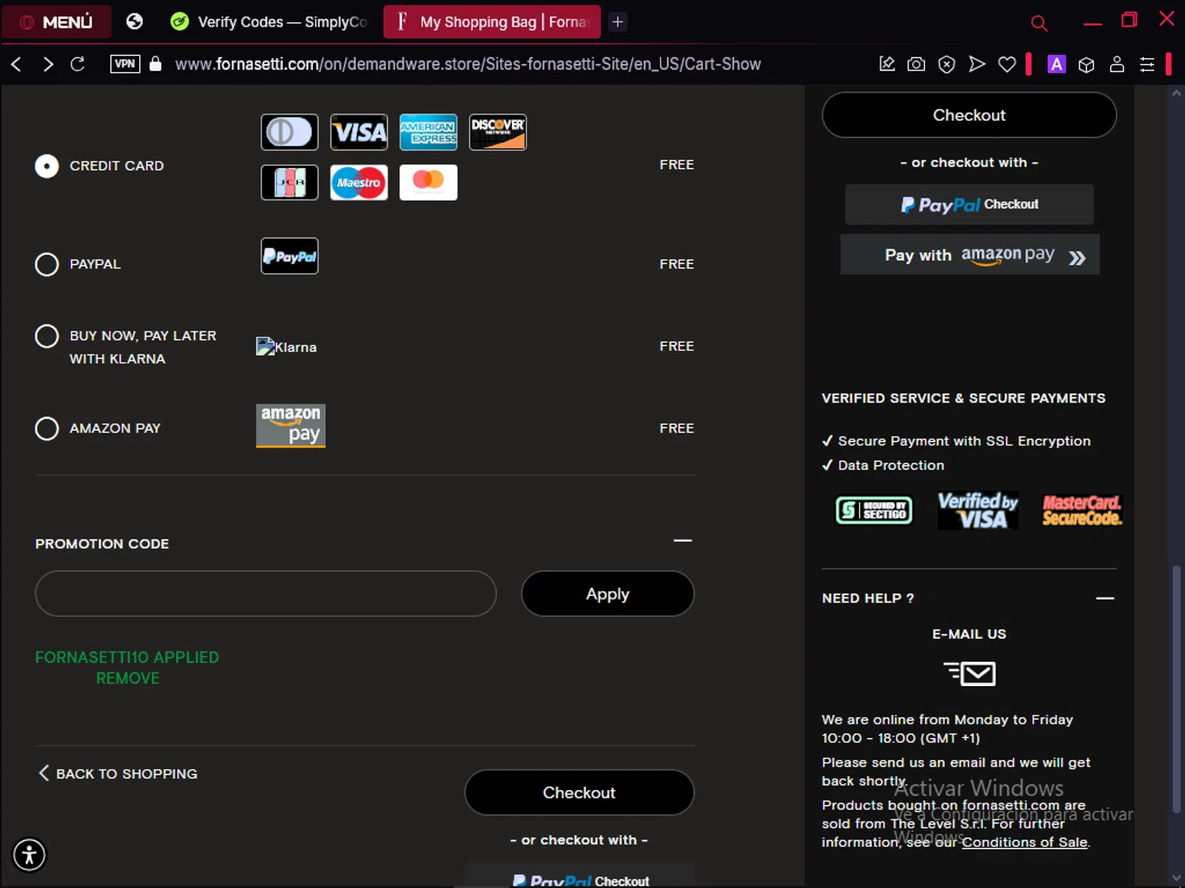Click the lower Checkout button
This screenshot has width=1185, height=888.
(579, 792)
